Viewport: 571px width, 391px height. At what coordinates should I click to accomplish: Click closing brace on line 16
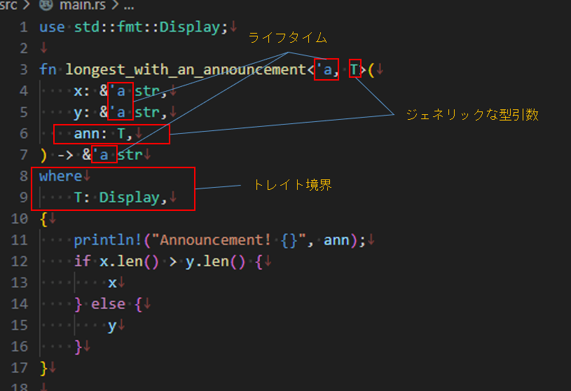tap(78, 347)
